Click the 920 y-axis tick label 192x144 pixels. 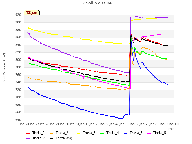pyautogui.click(x=18, y=15)
